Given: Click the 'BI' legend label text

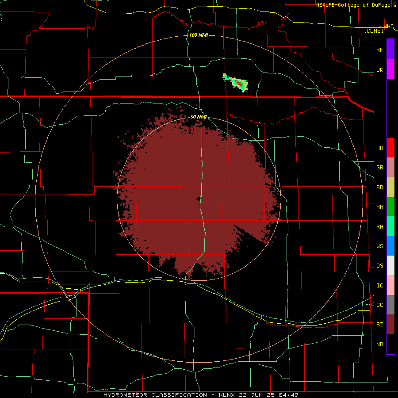Looking at the screenshot, I should pos(379,325).
